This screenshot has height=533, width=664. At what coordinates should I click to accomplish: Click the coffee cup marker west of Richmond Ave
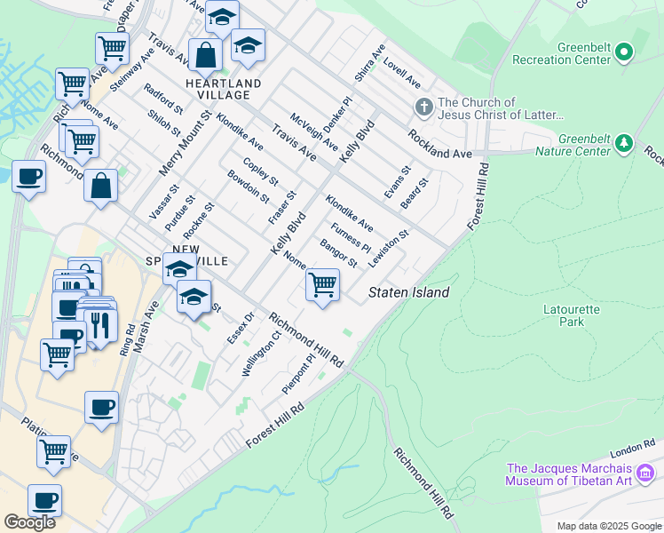(x=28, y=176)
